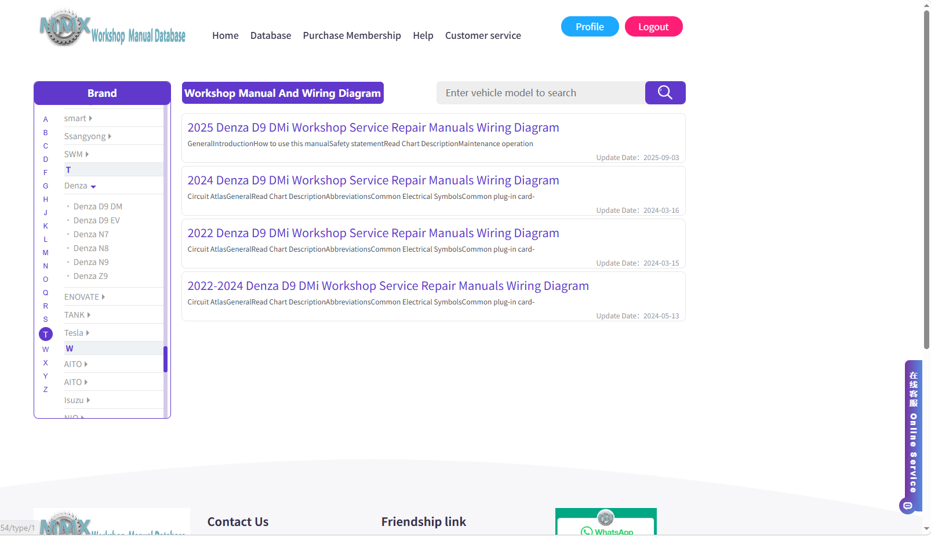The width and height of the screenshot is (931, 537).
Task: Jump to letter L in brand index
Action: tap(46, 240)
